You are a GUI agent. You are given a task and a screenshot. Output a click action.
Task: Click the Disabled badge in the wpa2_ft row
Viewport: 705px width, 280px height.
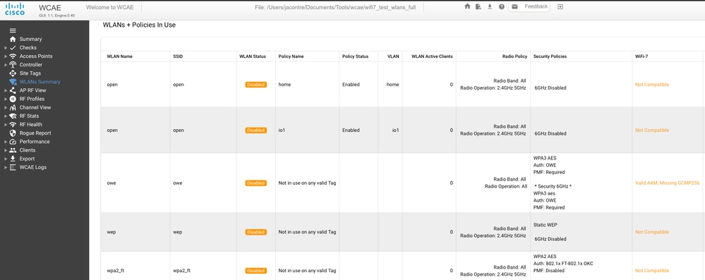coord(256,271)
